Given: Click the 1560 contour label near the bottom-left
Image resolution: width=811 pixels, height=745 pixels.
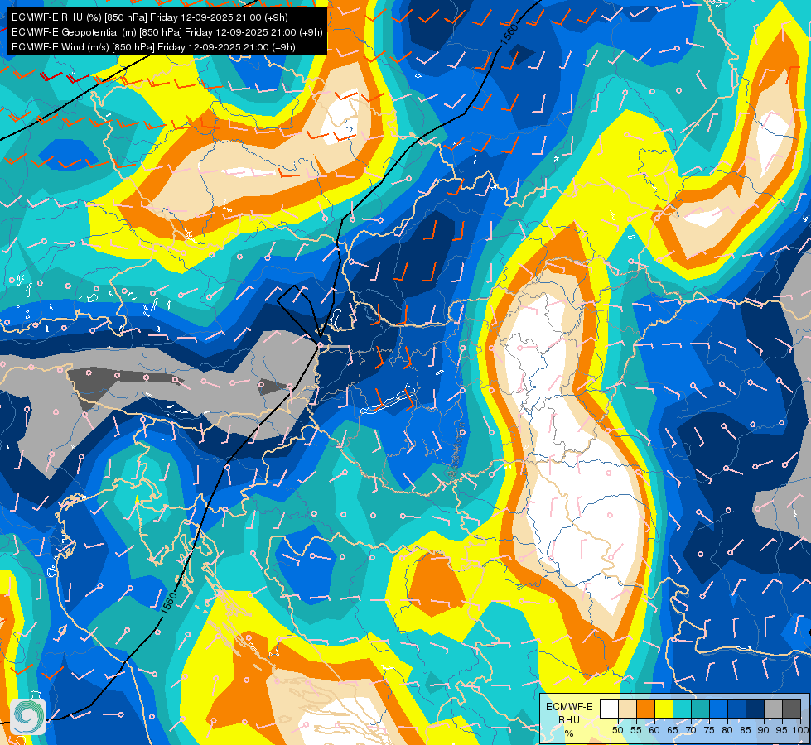Looking at the screenshot, I should click(x=169, y=603).
